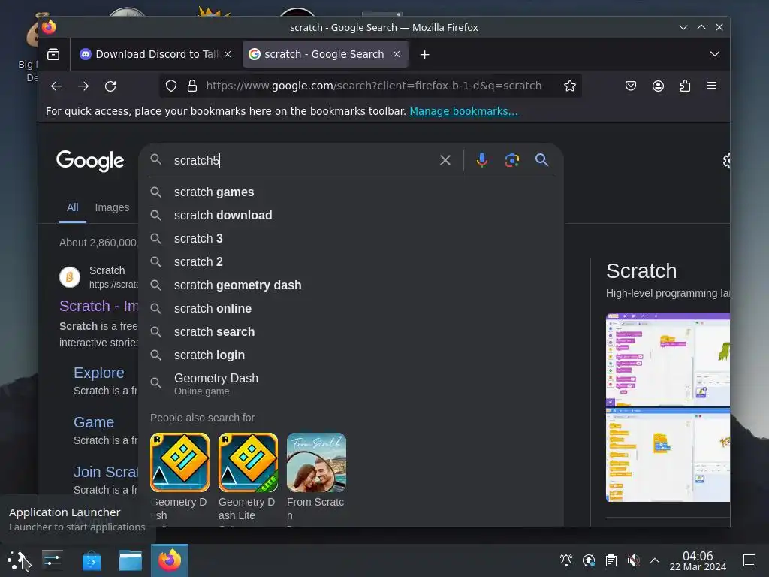Open the updates tray icon

[589, 560]
